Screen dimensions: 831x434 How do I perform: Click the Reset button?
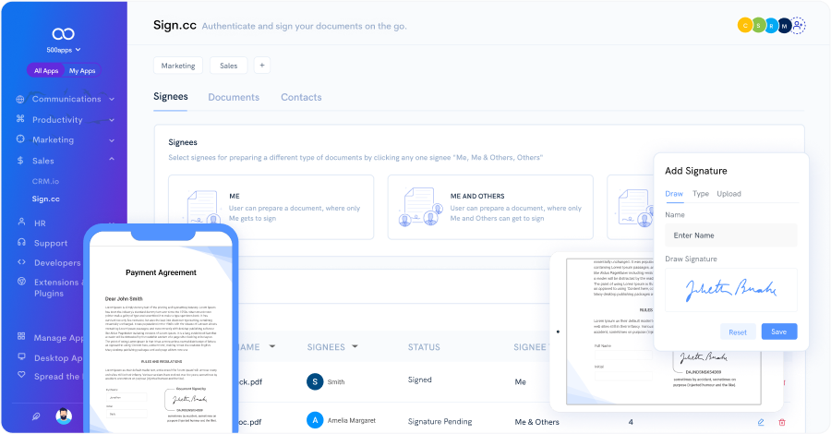(738, 332)
